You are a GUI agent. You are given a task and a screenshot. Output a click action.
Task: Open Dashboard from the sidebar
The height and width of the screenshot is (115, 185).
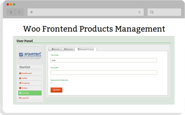pyautogui.click(x=30, y=73)
